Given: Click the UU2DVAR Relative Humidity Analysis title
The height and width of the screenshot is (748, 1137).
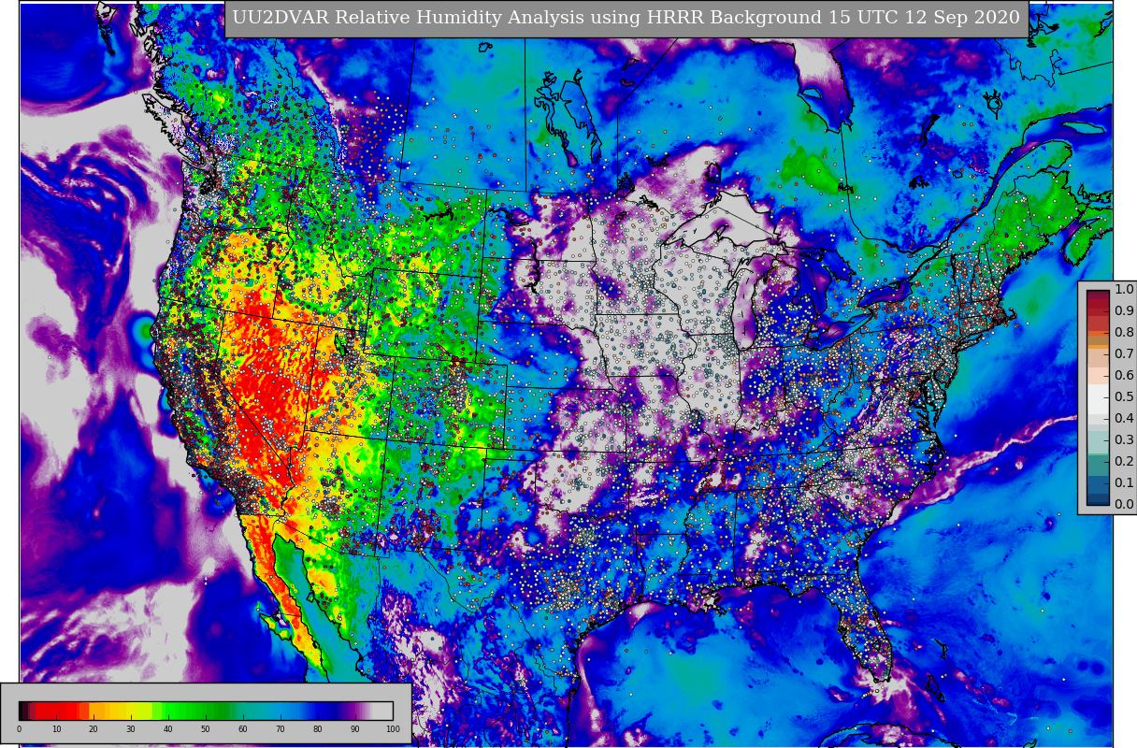Looking at the screenshot, I should [626, 18].
